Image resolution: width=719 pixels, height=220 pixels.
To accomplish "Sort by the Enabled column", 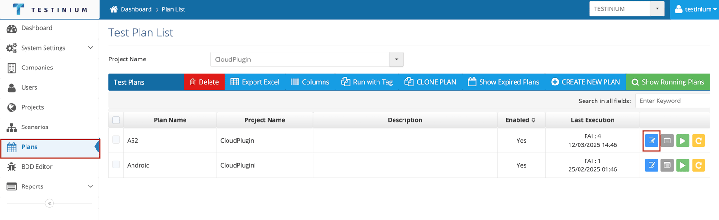I will (x=521, y=120).
